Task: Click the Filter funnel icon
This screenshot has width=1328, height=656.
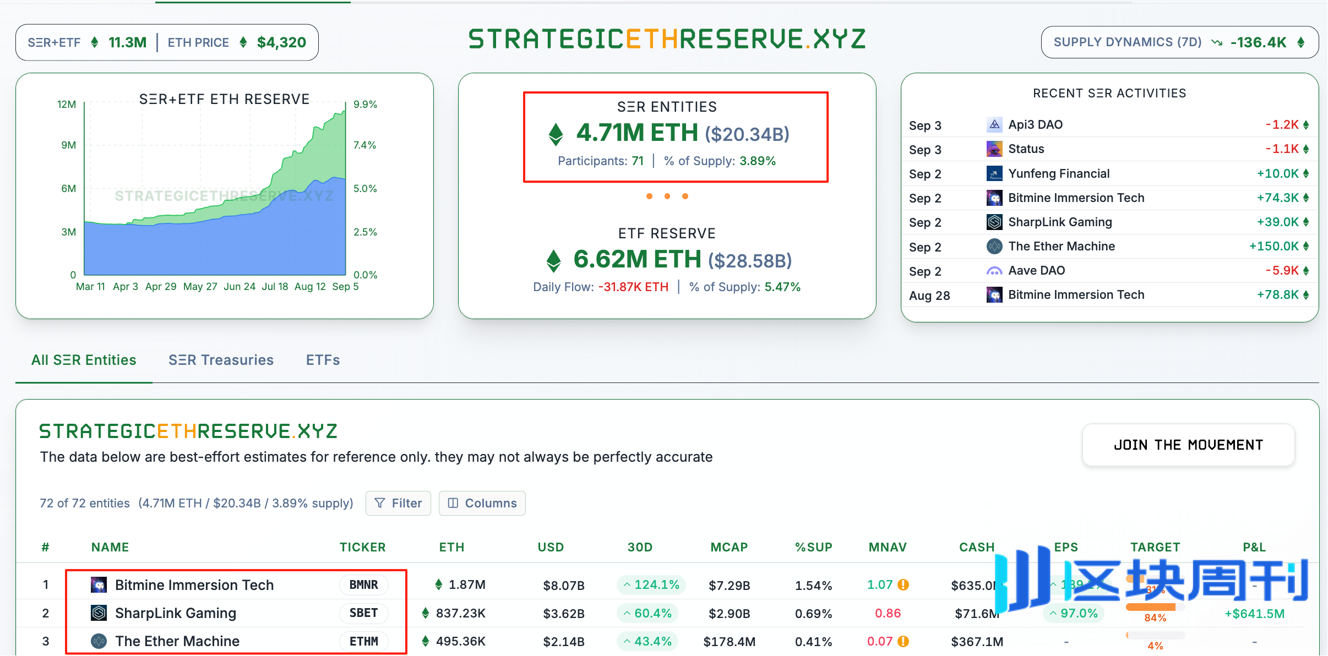Action: (x=380, y=503)
